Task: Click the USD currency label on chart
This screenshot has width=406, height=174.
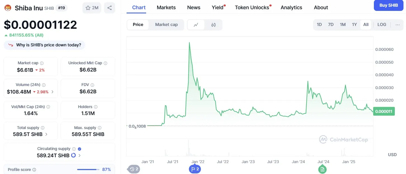Action: pos(392,155)
